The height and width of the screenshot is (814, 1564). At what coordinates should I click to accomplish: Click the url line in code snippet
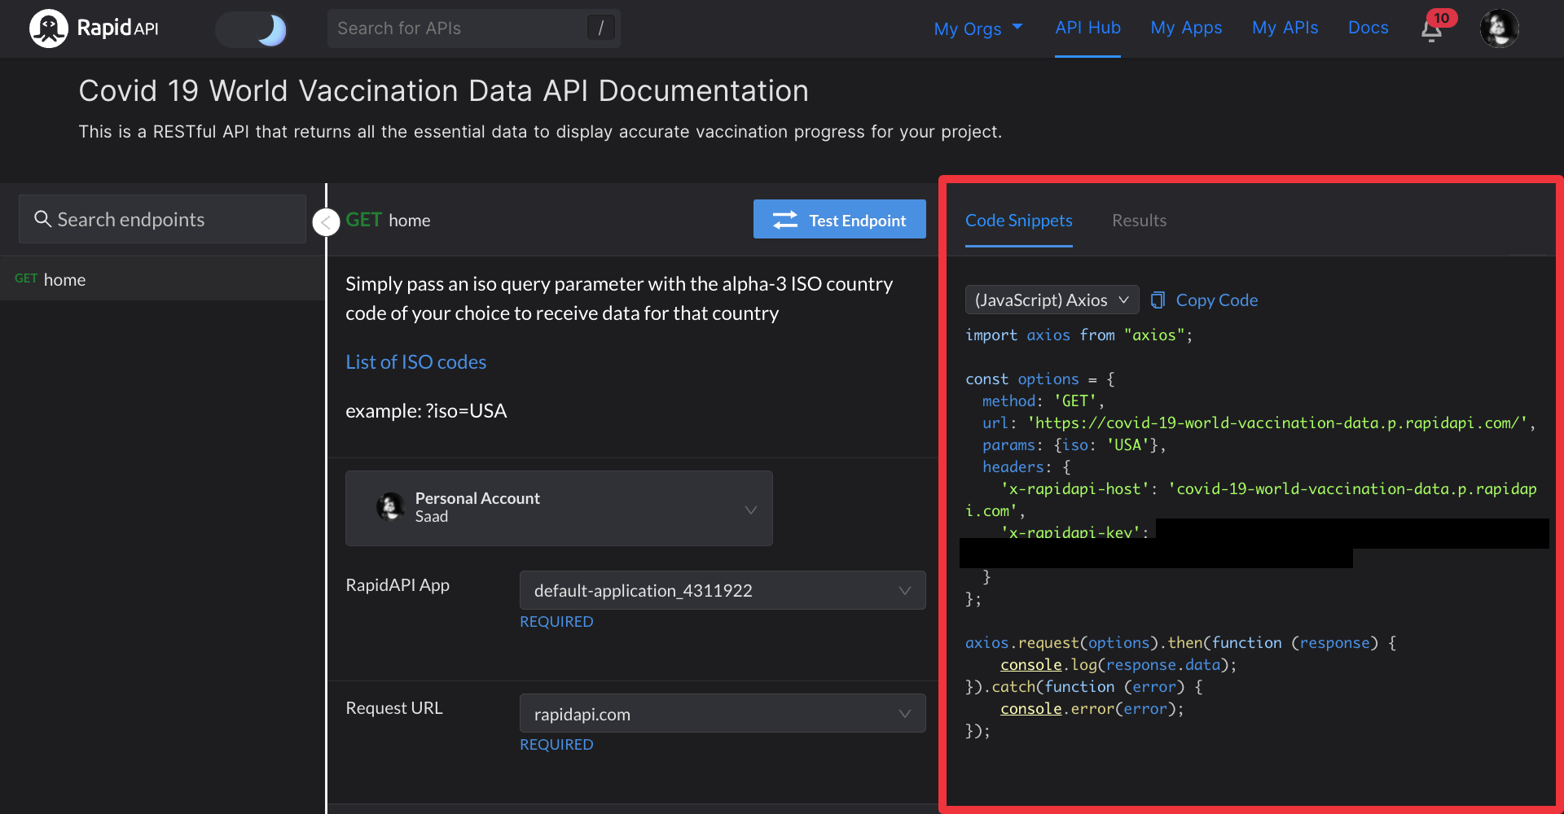1259,423
